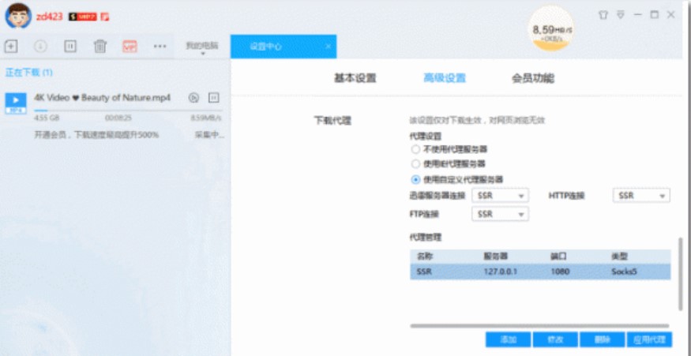Click the 开通会员 speed boost link
The image size is (691, 356).
(x=96, y=135)
